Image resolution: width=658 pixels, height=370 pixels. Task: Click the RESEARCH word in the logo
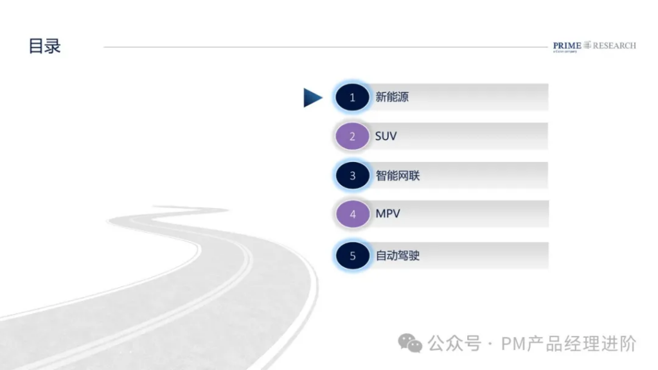(x=614, y=46)
